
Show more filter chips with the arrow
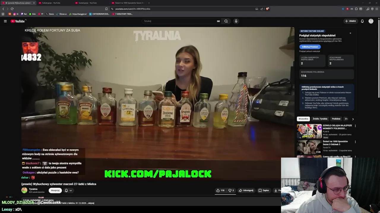353,119
